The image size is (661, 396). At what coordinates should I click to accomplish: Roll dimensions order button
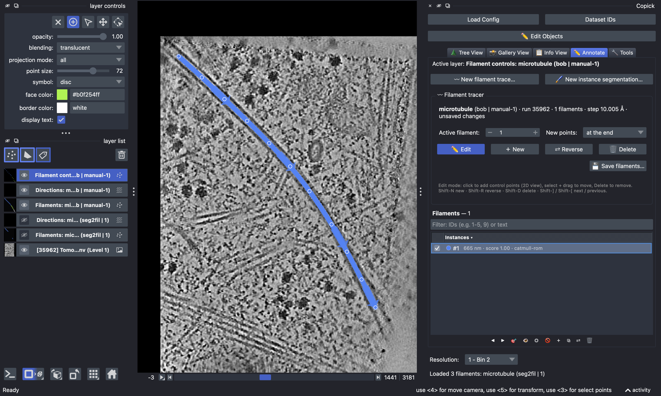pos(56,374)
